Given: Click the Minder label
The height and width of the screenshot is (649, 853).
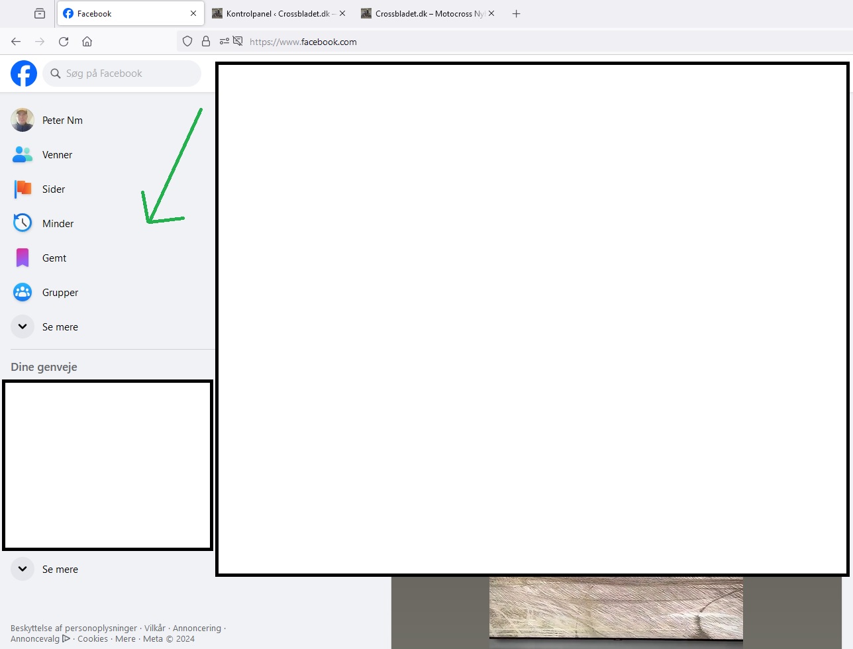Looking at the screenshot, I should click(x=58, y=224).
